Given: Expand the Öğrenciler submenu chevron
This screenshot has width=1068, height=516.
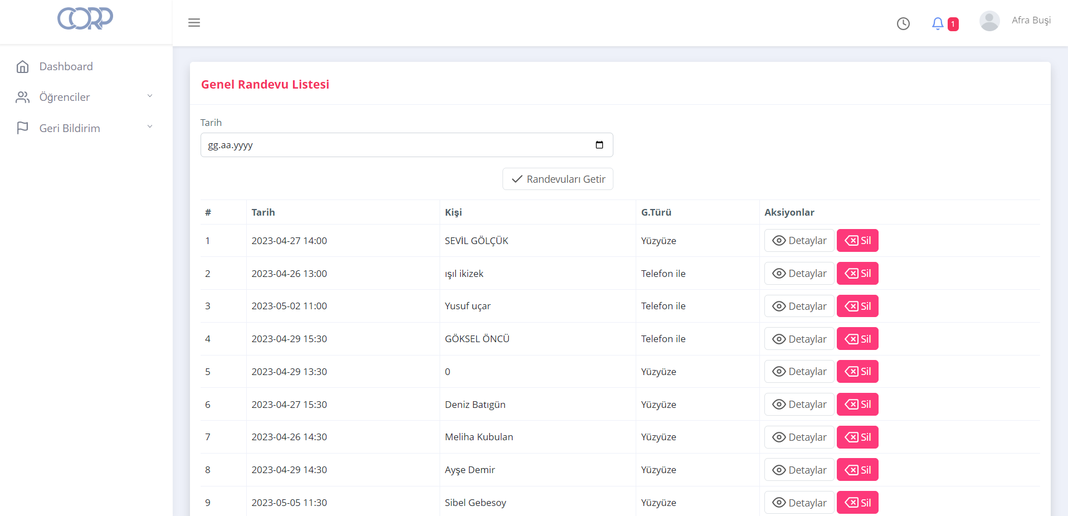Looking at the screenshot, I should point(149,96).
